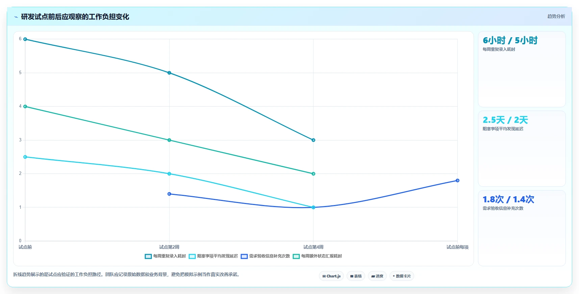579x294 pixels.
Task: Click the 进度 tag button
Action: tap(377, 276)
